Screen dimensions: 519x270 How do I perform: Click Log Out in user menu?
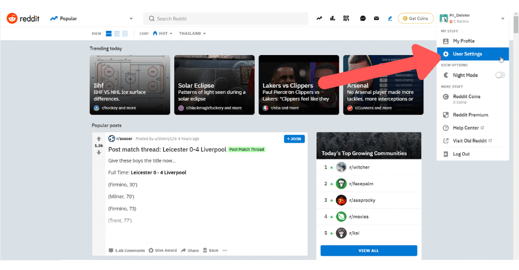[473, 154]
